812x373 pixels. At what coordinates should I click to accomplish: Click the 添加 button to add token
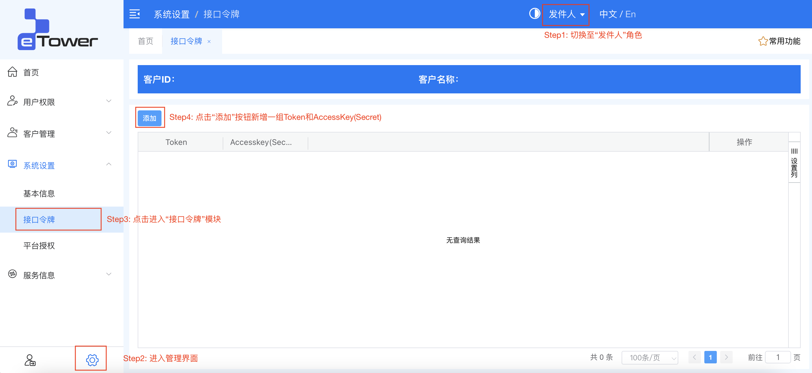150,118
